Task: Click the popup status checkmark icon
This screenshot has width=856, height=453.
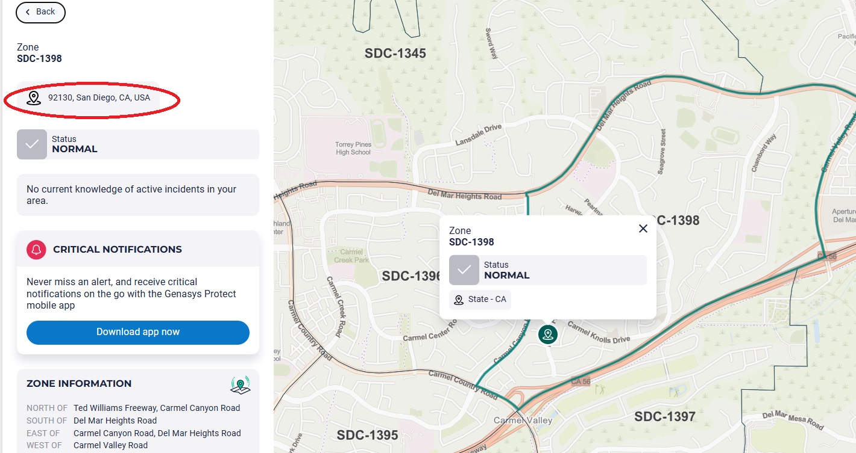Action: tap(464, 270)
